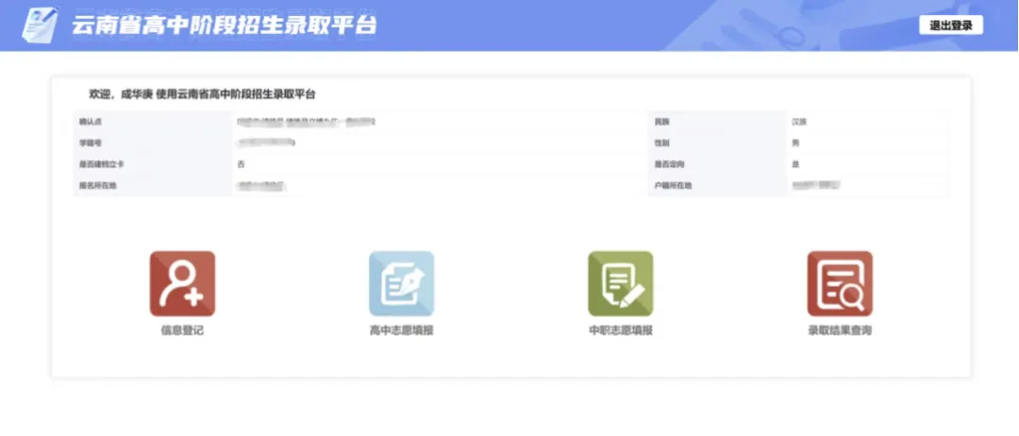Open the 信息登记 red person-plus icon
This screenshot has width=1019, height=436.
[x=183, y=284]
